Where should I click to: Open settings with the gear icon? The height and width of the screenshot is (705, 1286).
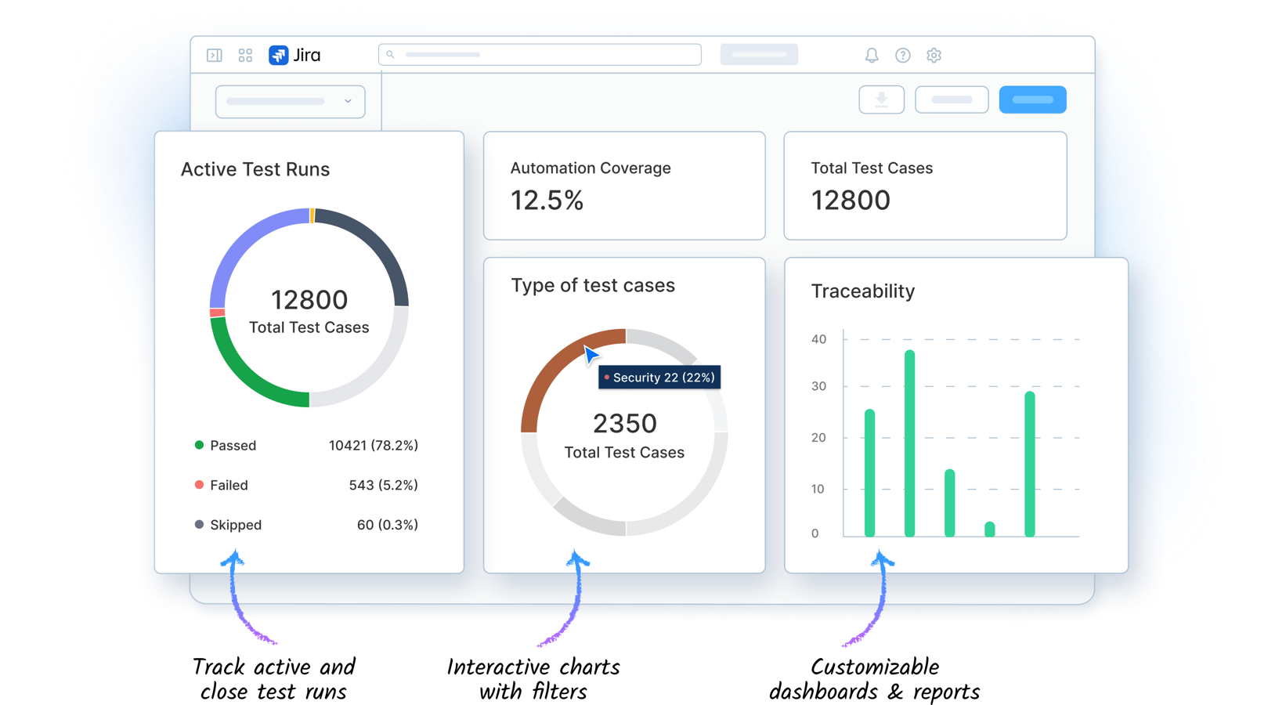pyautogui.click(x=934, y=55)
